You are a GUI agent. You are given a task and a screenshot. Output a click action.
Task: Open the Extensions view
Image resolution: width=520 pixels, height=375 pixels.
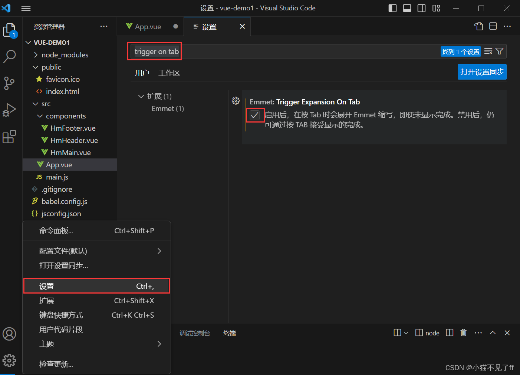9,137
